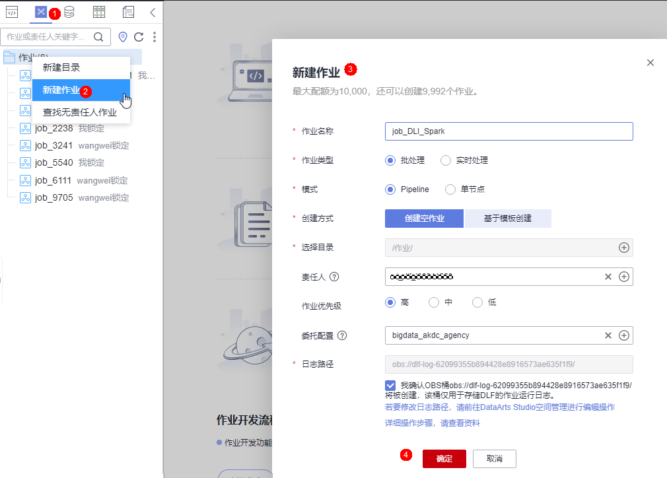
Task: Open the data management database icon
Action: coord(70,12)
